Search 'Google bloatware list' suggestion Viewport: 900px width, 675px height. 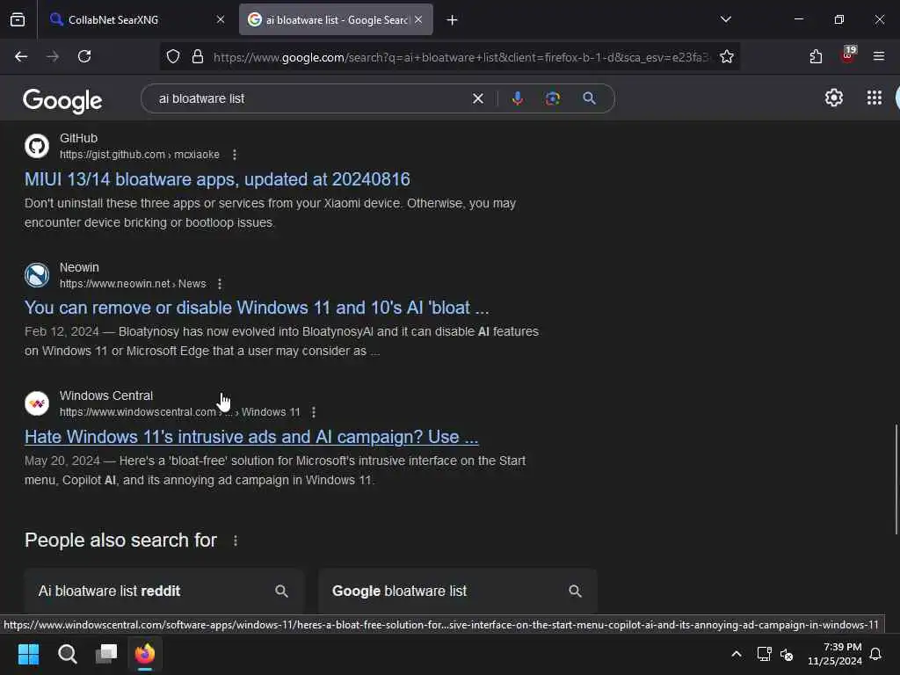tap(457, 592)
